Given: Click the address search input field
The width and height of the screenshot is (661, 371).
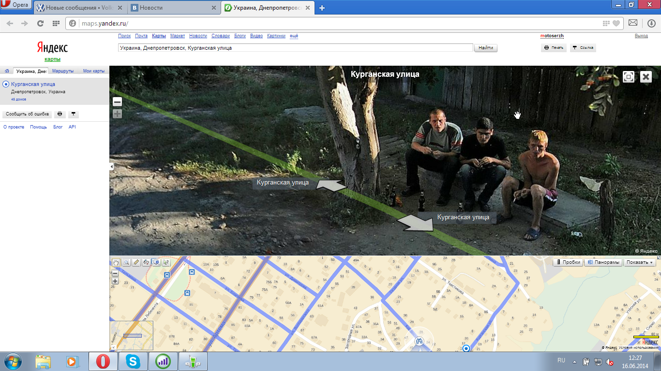Looking at the screenshot, I should click(295, 48).
